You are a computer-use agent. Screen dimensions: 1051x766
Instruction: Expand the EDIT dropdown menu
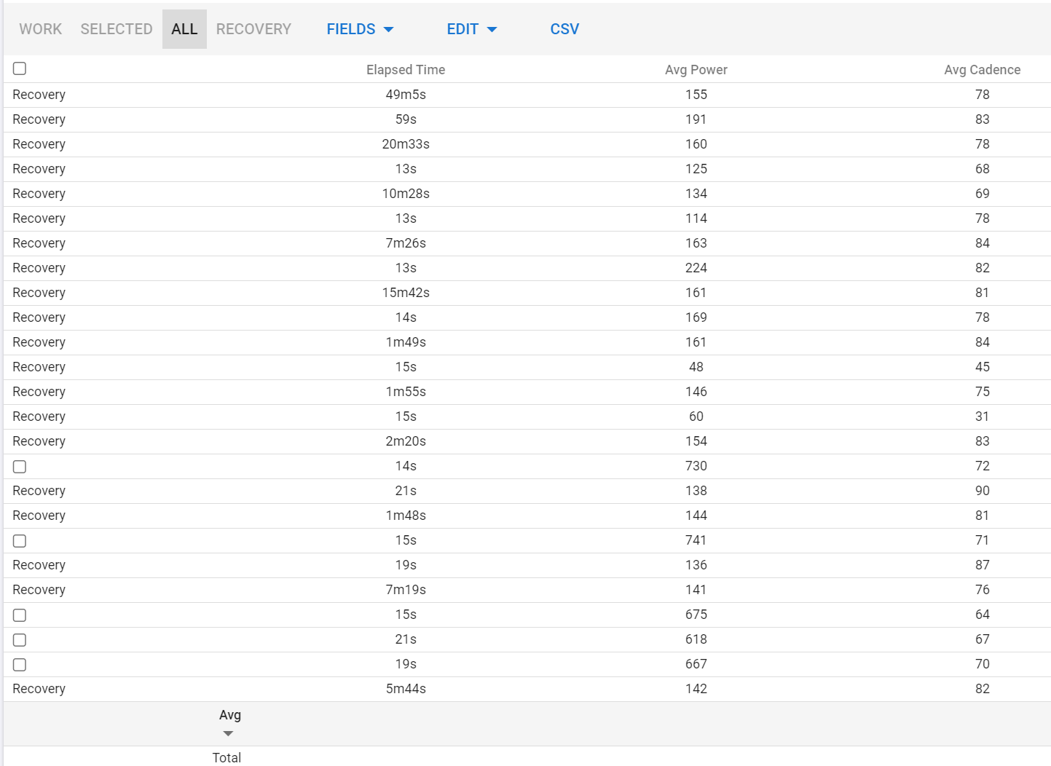(x=471, y=29)
